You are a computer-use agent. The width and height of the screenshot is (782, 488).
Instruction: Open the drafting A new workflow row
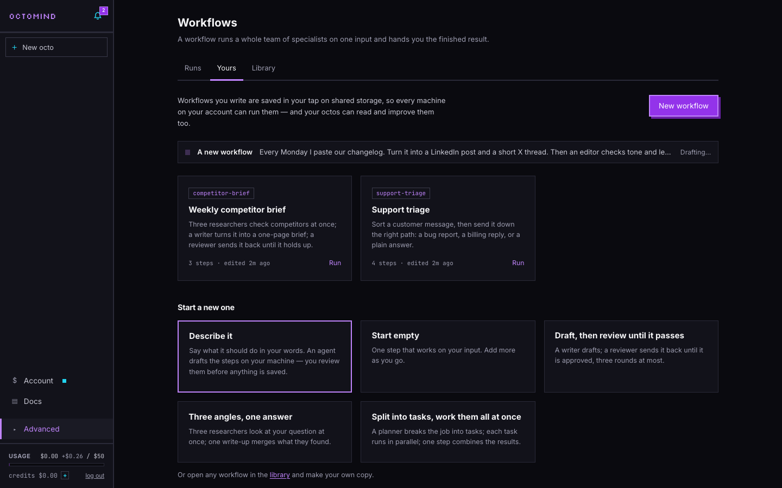pyautogui.click(x=448, y=152)
